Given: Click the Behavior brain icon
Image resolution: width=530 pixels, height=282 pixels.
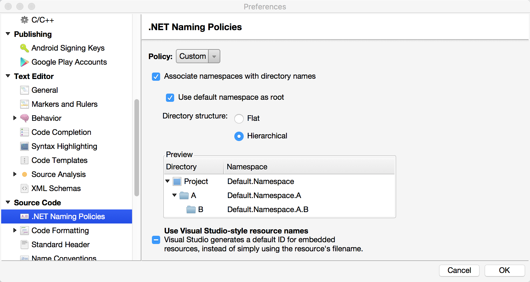Looking at the screenshot, I should 24,118.
